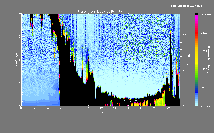This screenshot has height=133, width=214.
Task: Click the 2 km label on left axis
Action: tap(20, 60)
